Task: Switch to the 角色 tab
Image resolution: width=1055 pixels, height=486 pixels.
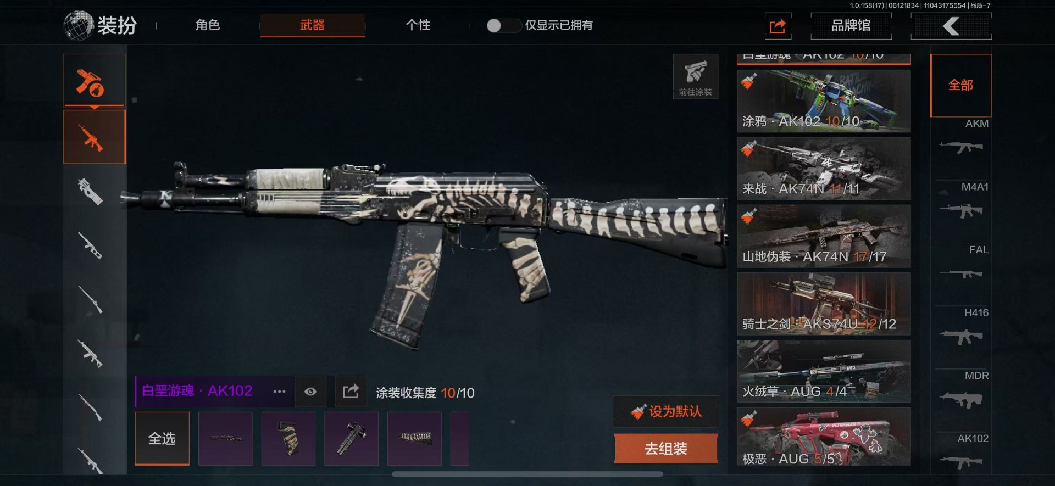Action: 208,25
